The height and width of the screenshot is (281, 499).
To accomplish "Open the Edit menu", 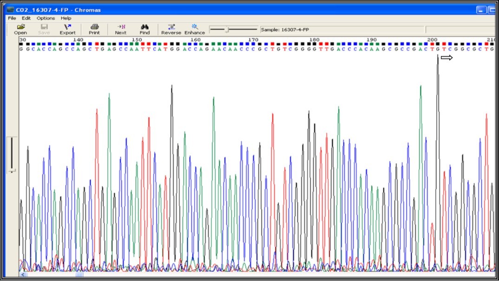I will click(26, 18).
